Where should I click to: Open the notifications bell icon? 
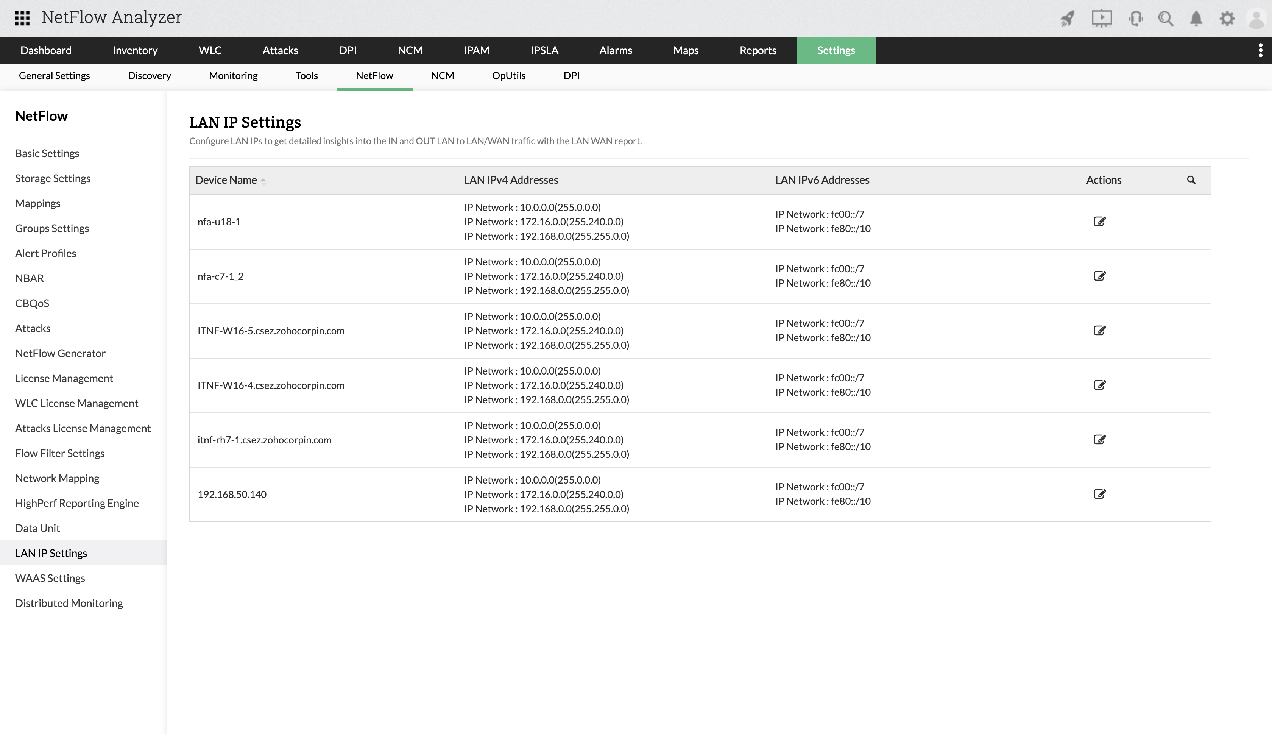[1196, 18]
